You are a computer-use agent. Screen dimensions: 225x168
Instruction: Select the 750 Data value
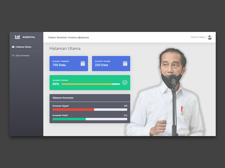coord(59,65)
